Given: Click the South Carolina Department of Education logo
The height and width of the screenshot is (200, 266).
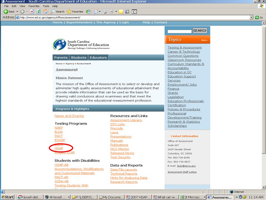Looking at the screenshot, I should pyautogui.click(x=81, y=44).
